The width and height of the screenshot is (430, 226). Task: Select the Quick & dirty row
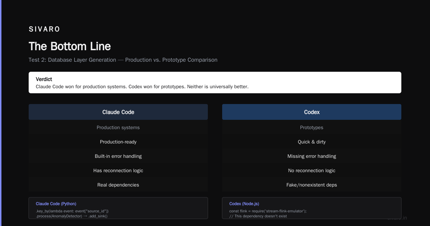point(312,142)
